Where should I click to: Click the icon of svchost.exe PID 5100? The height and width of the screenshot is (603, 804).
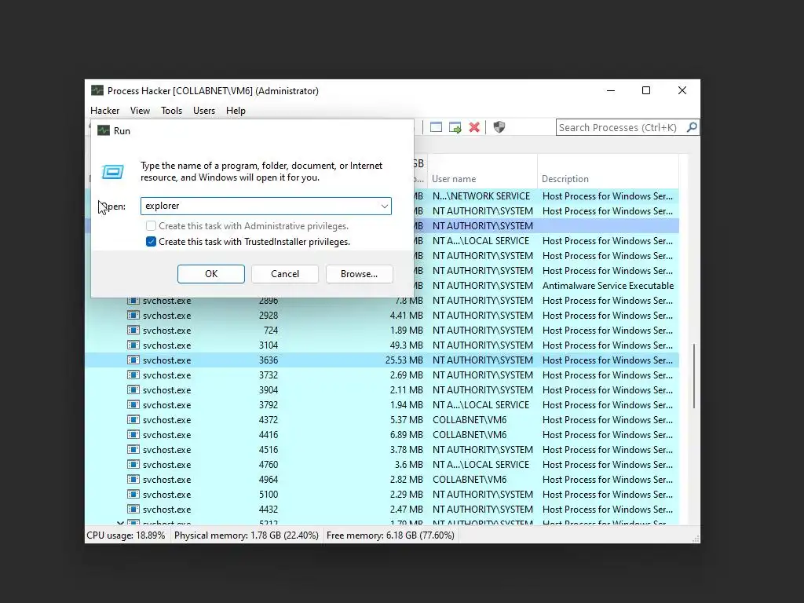tap(133, 495)
